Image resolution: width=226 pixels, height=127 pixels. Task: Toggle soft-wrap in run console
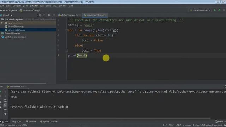pos(5,101)
